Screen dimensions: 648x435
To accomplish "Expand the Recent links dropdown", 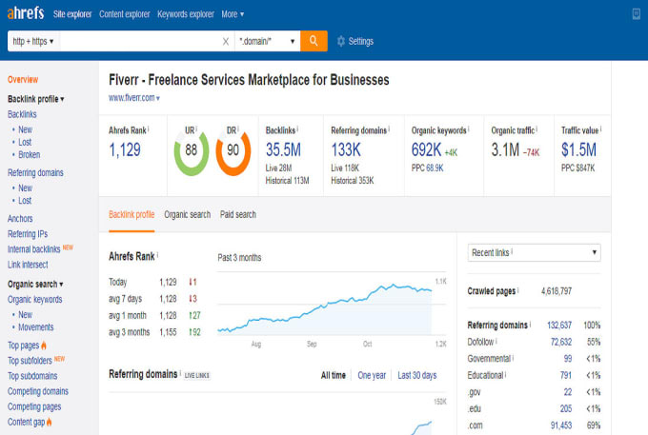I will pyautogui.click(x=534, y=252).
